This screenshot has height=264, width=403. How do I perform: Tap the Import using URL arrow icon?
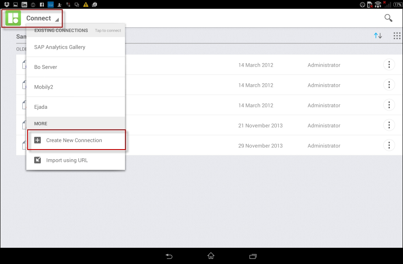[37, 160]
